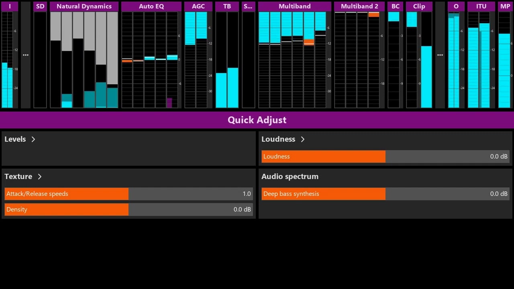The height and width of the screenshot is (289, 514).
Task: Click the TB meter bars
Action: (227, 60)
